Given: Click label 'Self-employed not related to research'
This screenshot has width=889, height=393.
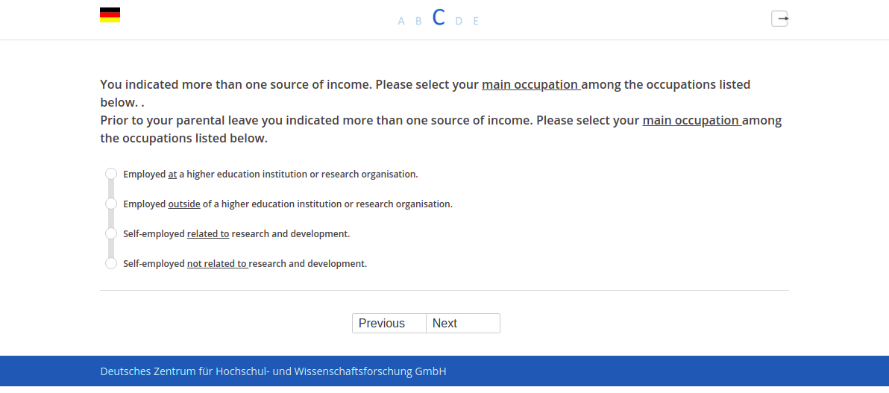Looking at the screenshot, I should click(x=245, y=264).
